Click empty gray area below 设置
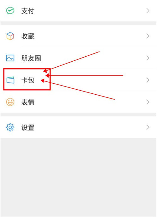The image size is (157, 217). 78,177
